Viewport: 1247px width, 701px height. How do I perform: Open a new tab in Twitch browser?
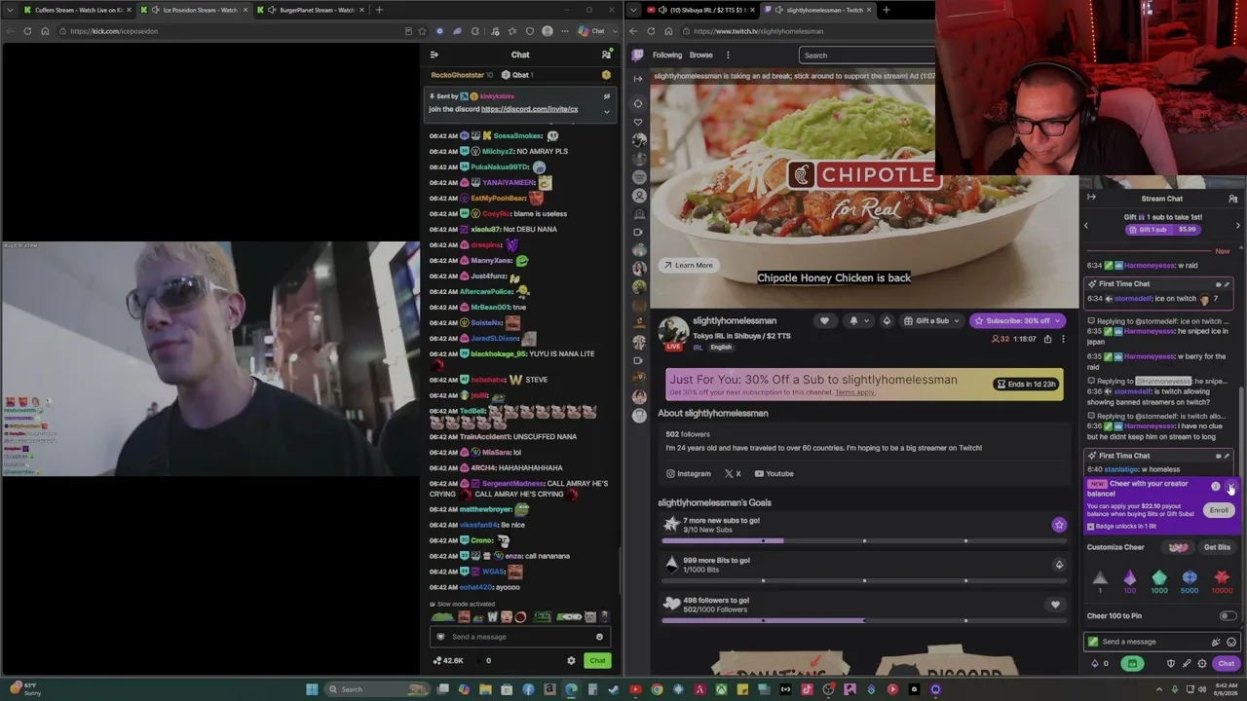(886, 10)
